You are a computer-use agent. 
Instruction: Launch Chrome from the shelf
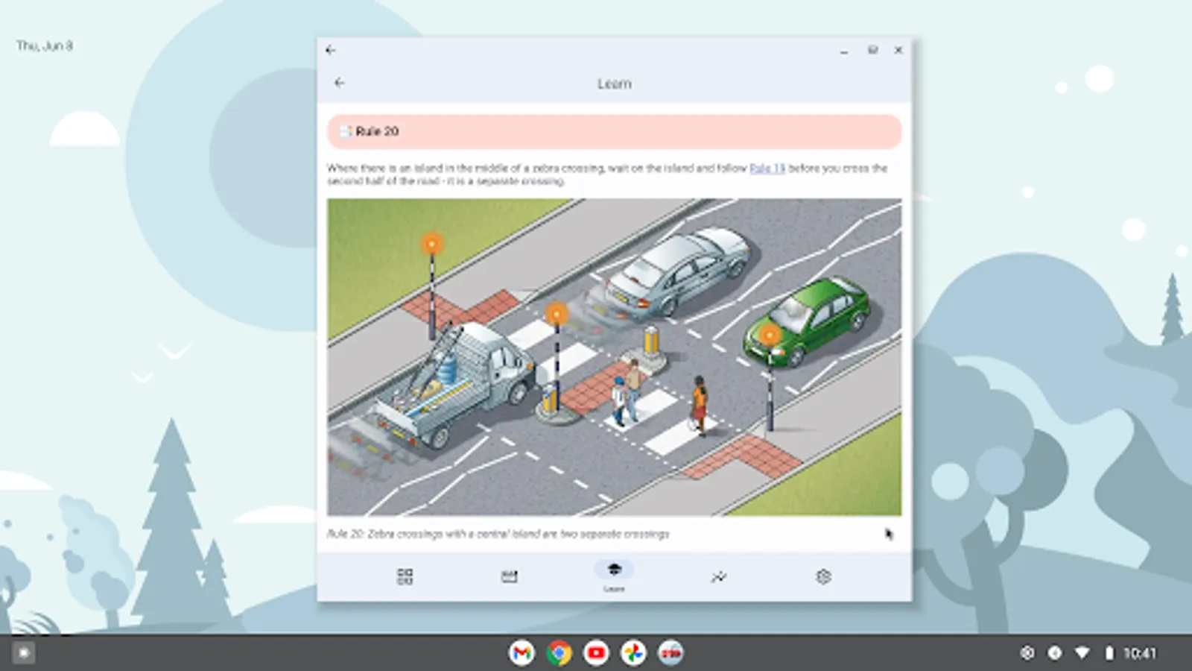[x=559, y=653]
